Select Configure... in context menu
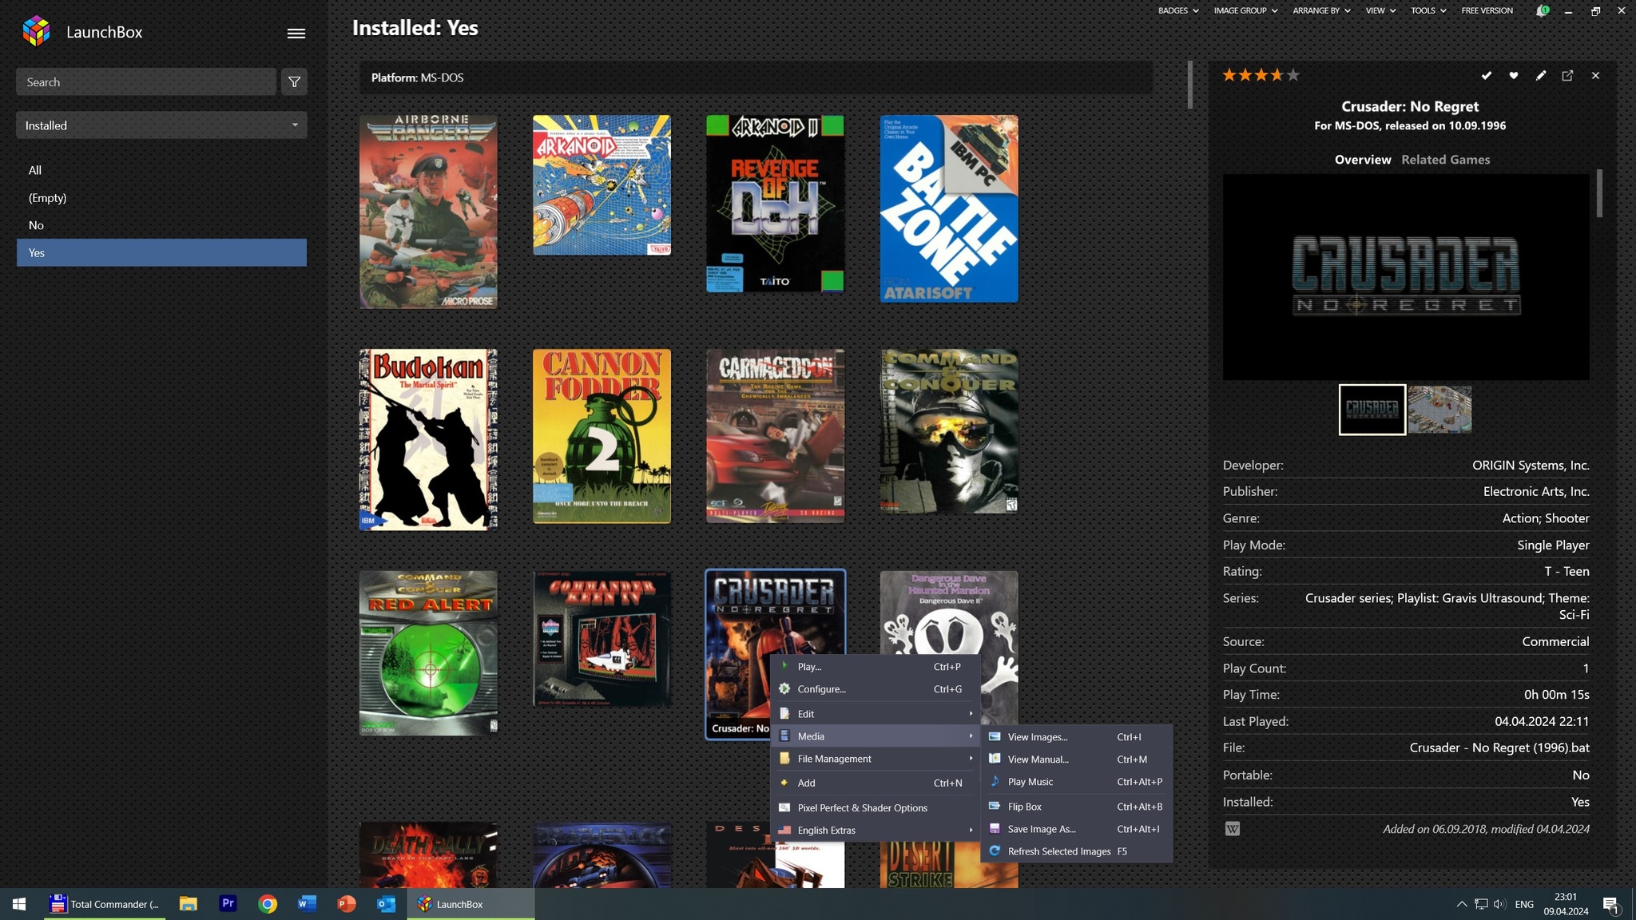Screen dimensions: 1636x920 point(876,688)
